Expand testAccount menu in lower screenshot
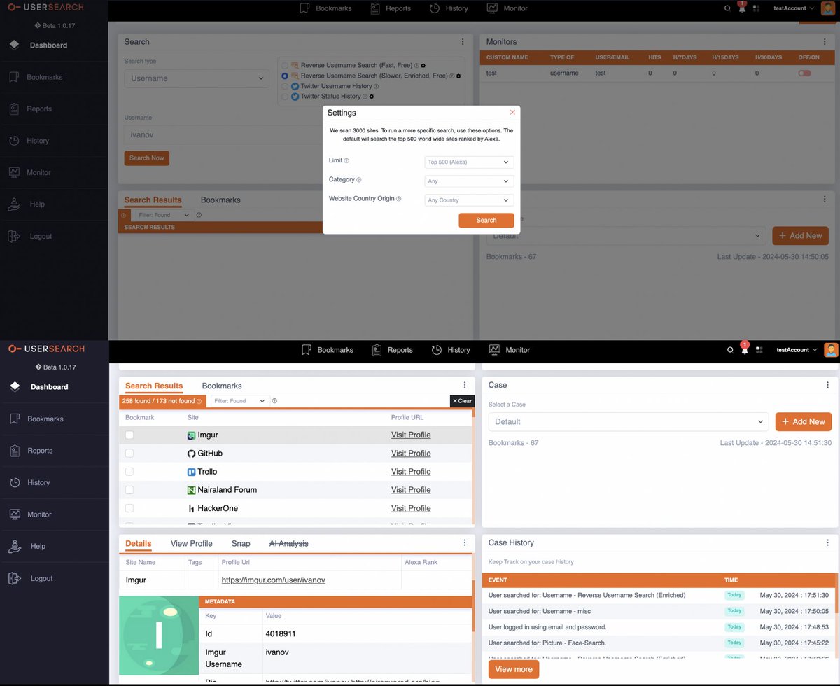Screen dimensions: 840x686 coord(796,350)
